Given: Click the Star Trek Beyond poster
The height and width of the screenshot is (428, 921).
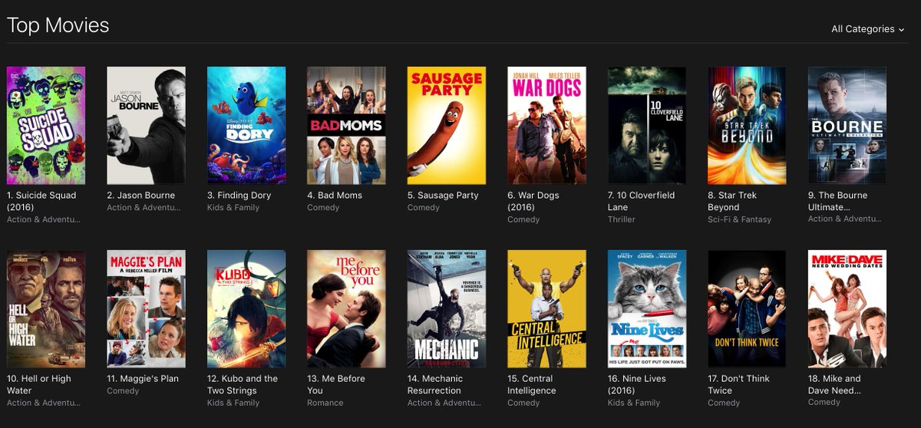Looking at the screenshot, I should (x=747, y=126).
